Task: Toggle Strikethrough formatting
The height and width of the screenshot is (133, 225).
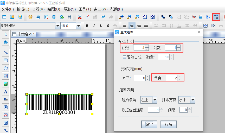Action: [108, 26]
